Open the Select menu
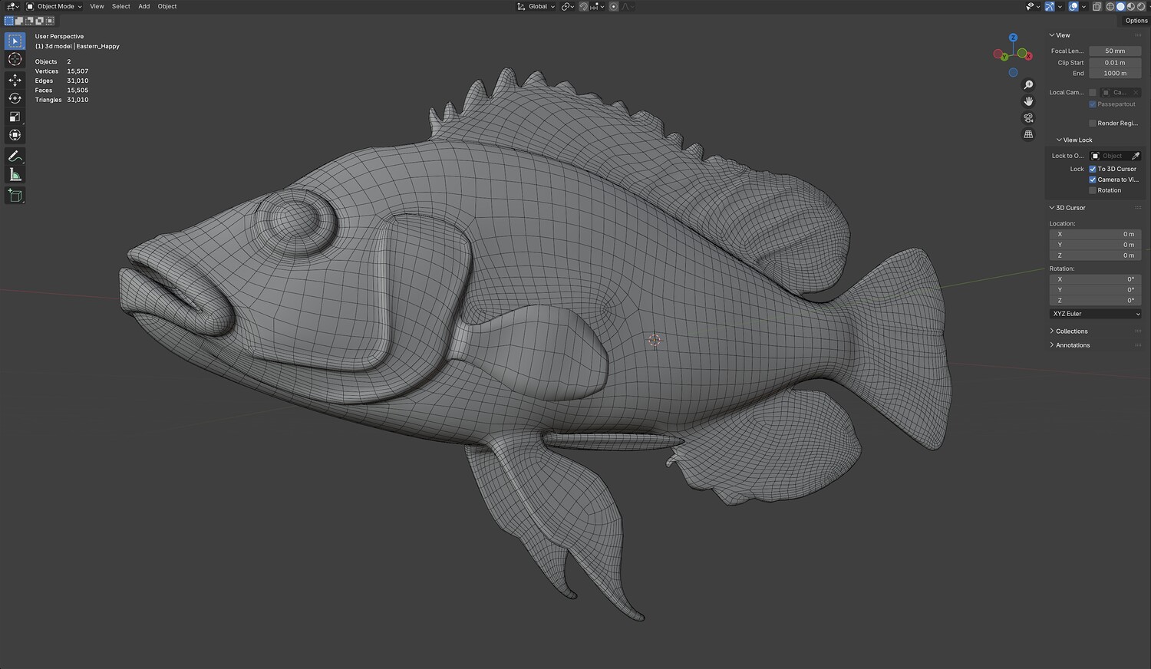This screenshot has height=669, width=1151. tap(121, 6)
